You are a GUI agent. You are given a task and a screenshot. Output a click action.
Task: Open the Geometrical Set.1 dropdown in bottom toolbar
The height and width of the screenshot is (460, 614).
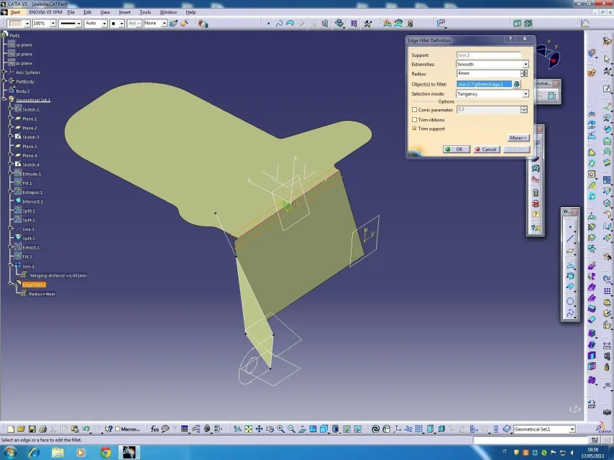572,429
